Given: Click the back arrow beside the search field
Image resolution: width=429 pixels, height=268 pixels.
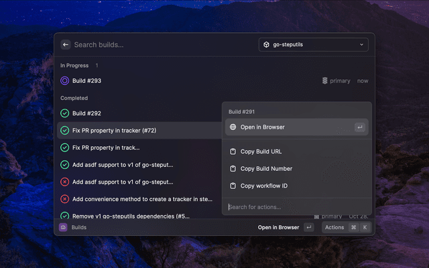Looking at the screenshot, I should pos(66,45).
